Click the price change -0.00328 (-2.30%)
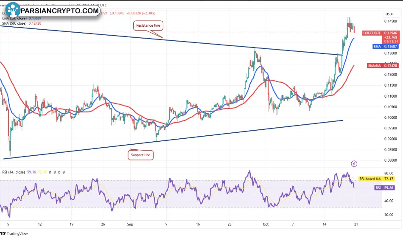This screenshot has width=403, height=238. pyautogui.click(x=140, y=13)
